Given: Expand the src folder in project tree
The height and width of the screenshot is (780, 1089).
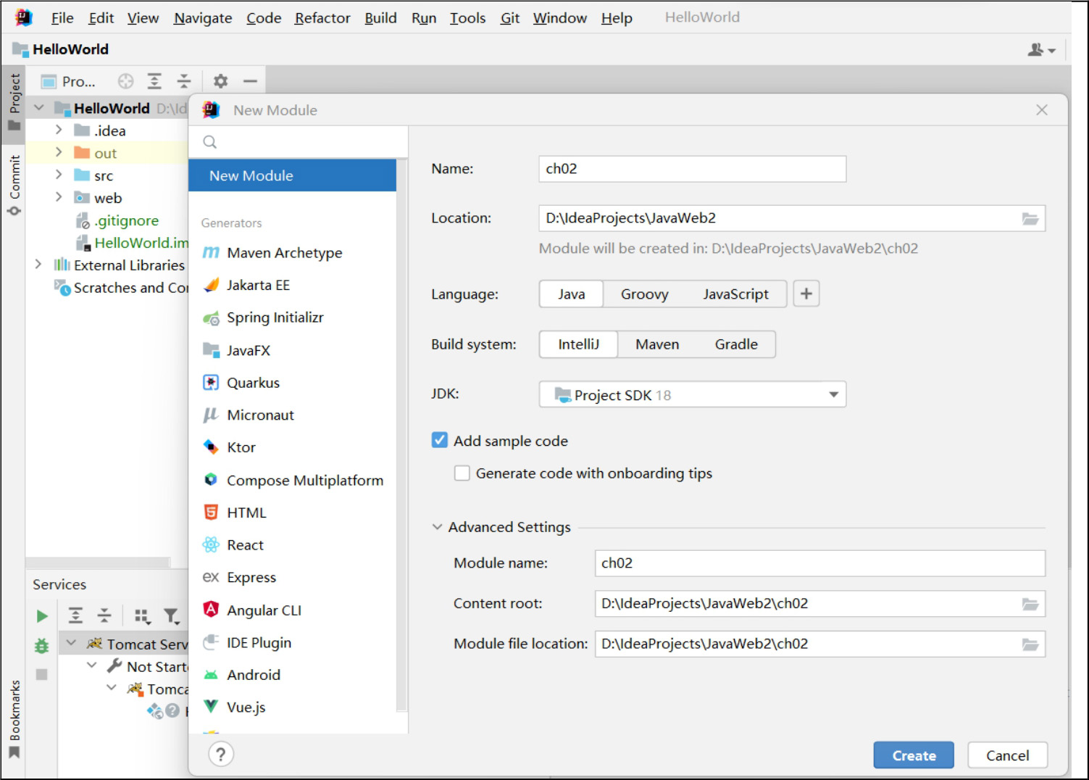Looking at the screenshot, I should point(59,175).
